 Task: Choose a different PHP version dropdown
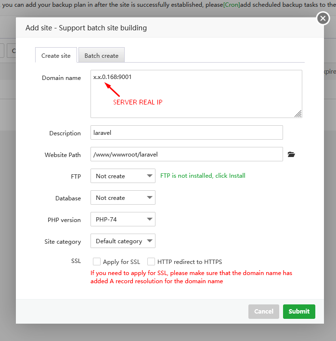(x=123, y=220)
